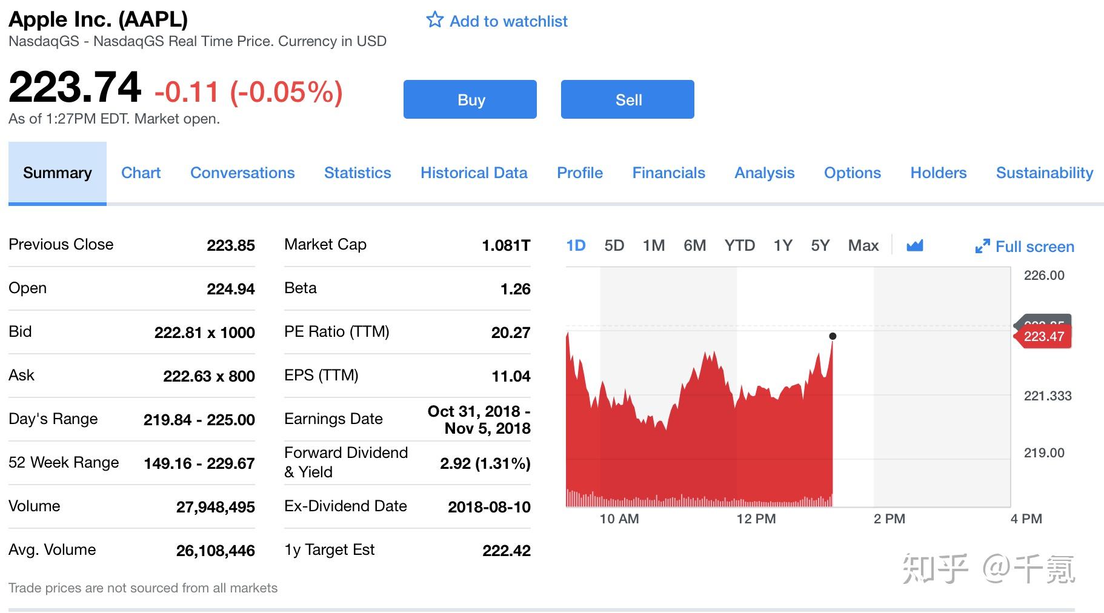Click the Forward Dividend & Yield value
The height and width of the screenshot is (613, 1104).
pos(485,463)
